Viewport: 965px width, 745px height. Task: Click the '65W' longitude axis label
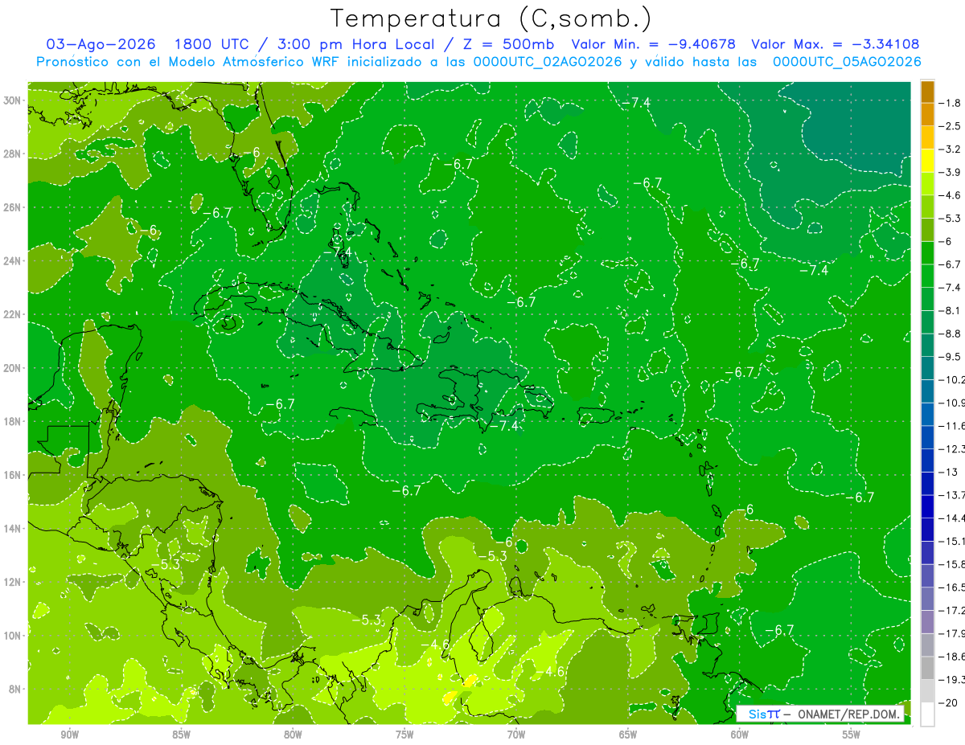pos(628,735)
